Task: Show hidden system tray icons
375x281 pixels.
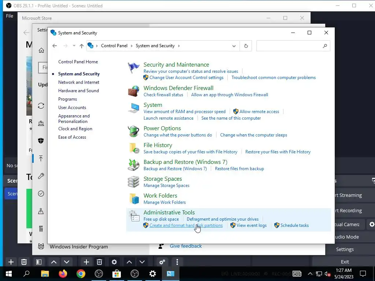Action: coord(310,274)
